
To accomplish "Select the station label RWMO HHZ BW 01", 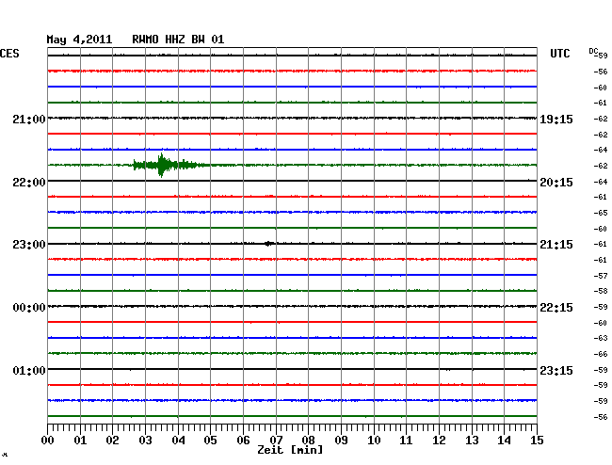I will click(x=178, y=40).
